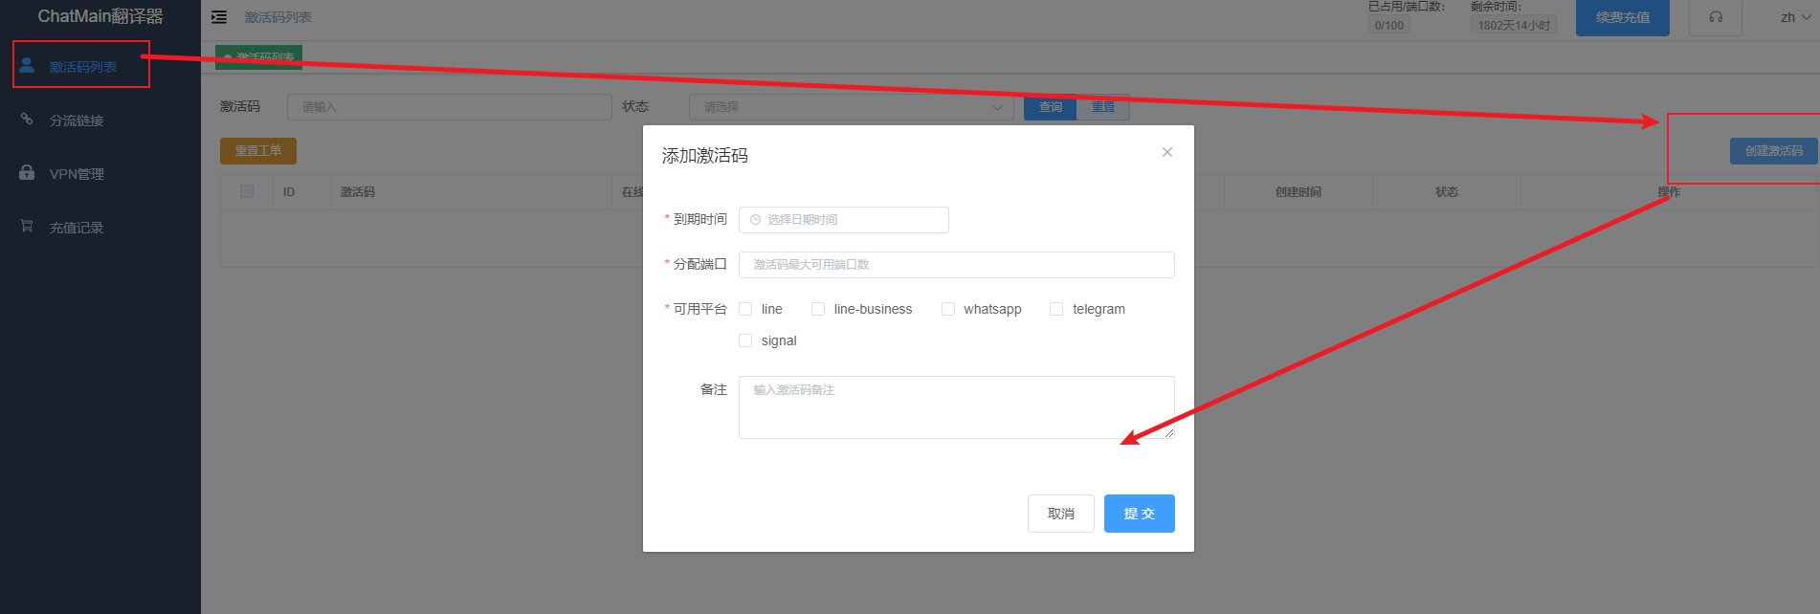This screenshot has height=614, width=1820.
Task: Tick the line-business platform checkbox
Action: [818, 309]
